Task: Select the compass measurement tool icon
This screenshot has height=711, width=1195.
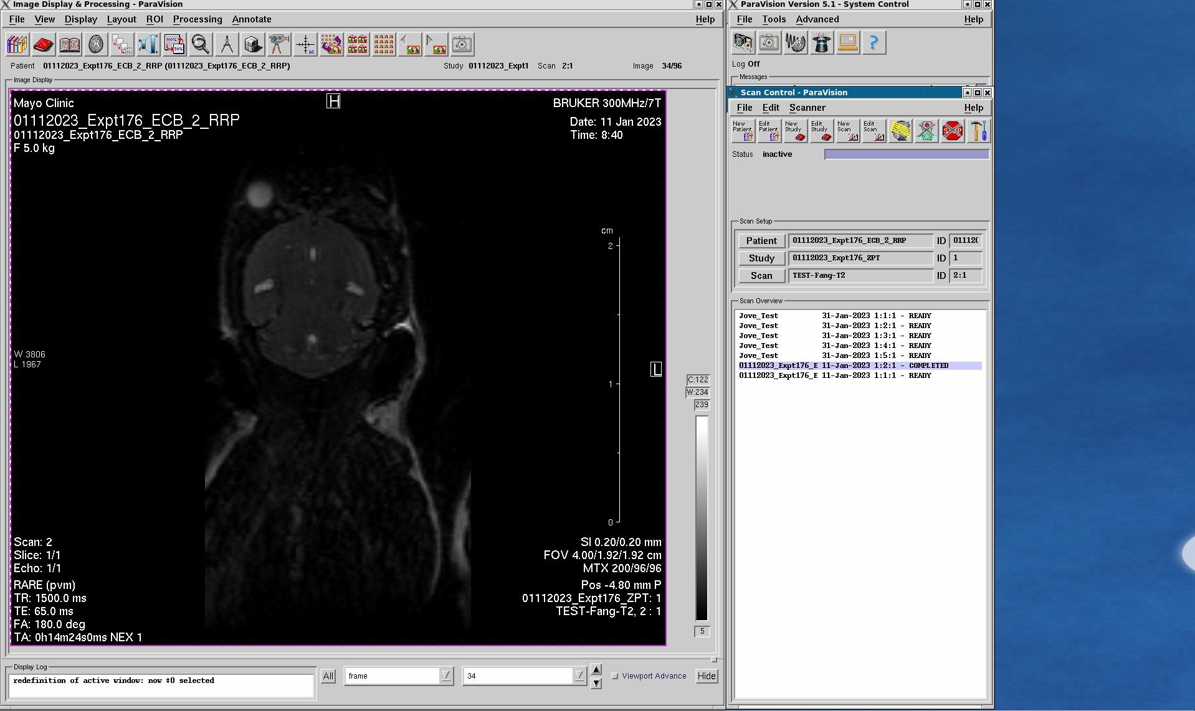Action: 227,44
